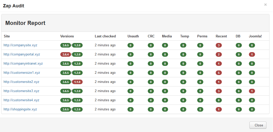Visit the customersize1.xyz link
The height and width of the screenshot is (132, 273).
(22, 73)
